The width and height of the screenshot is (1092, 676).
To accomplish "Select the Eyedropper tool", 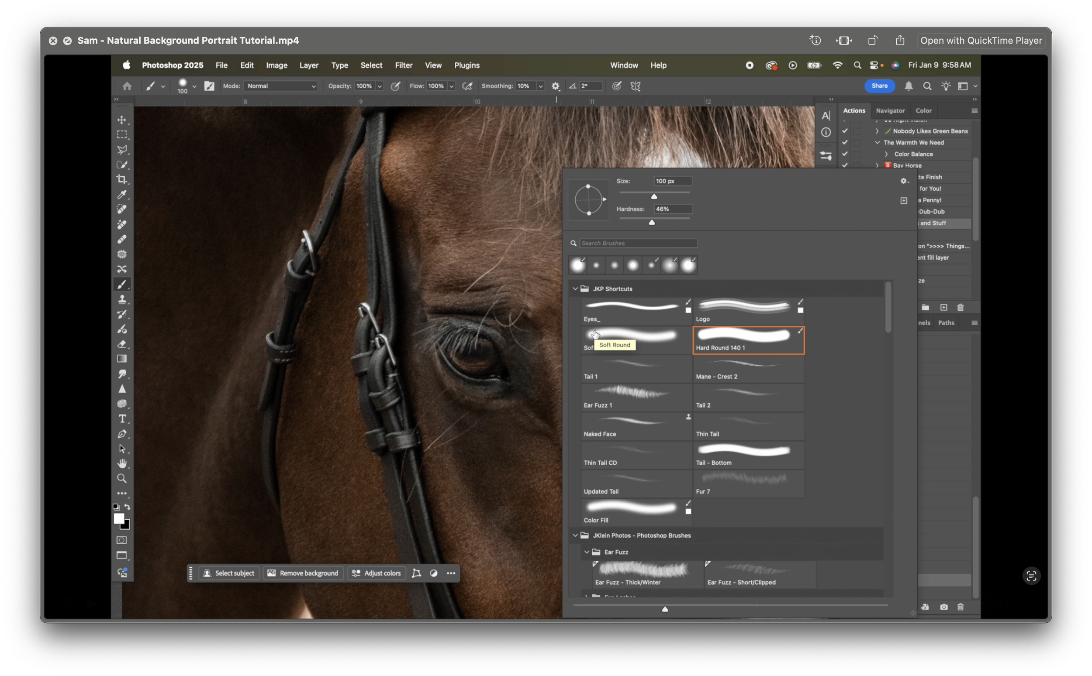I will 122,195.
